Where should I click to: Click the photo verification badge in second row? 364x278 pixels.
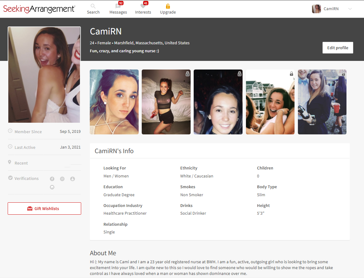(52, 187)
